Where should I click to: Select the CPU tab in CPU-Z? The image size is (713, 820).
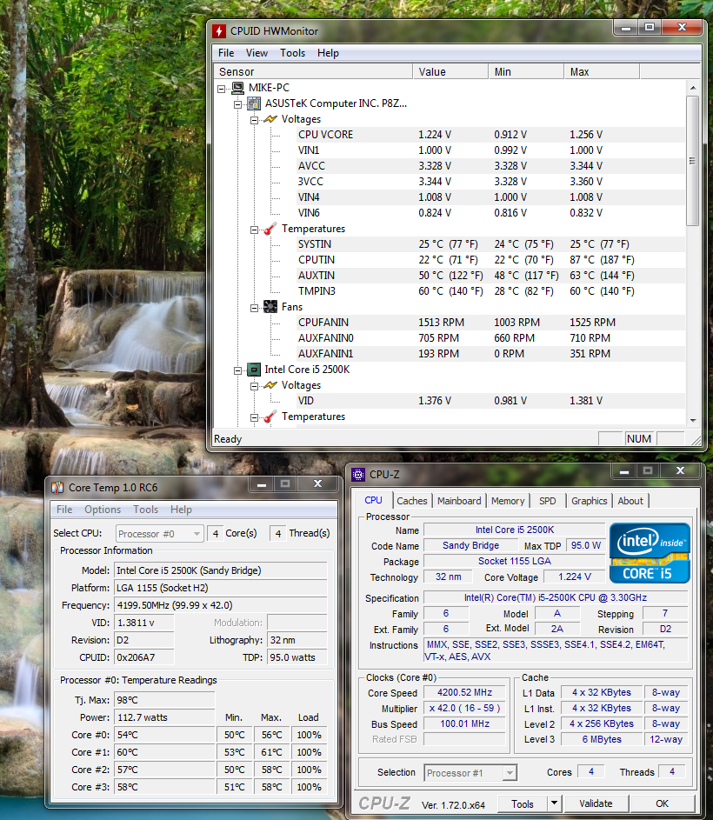coord(374,500)
